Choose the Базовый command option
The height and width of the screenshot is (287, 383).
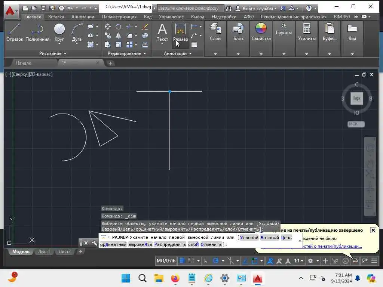[x=270, y=237]
